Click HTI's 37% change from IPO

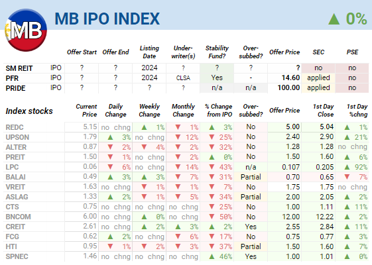pos(225,247)
